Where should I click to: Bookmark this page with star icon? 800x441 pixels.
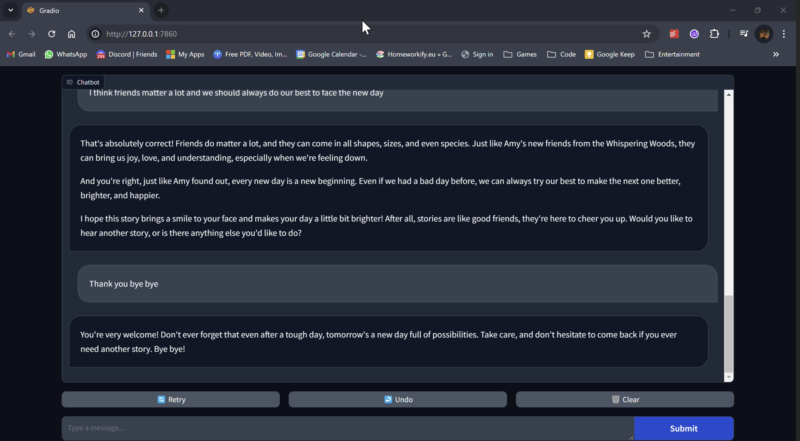tap(647, 34)
